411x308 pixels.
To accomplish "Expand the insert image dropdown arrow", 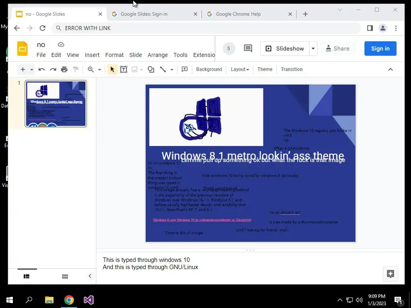I will coord(141,70).
